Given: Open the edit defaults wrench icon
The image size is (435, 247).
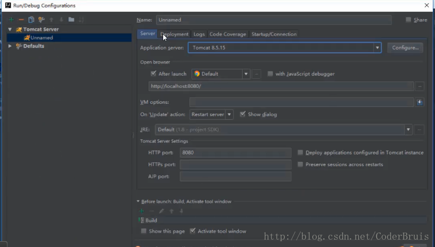Looking at the screenshot, I should pyautogui.click(x=42, y=20).
